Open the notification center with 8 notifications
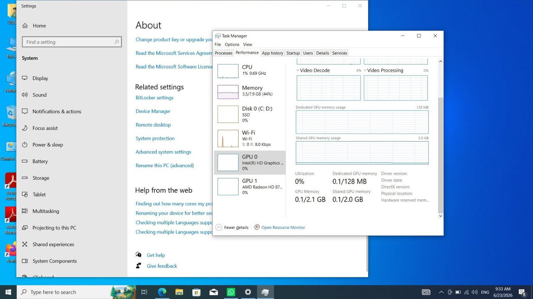Image resolution: width=533 pixels, height=299 pixels. coord(522,292)
